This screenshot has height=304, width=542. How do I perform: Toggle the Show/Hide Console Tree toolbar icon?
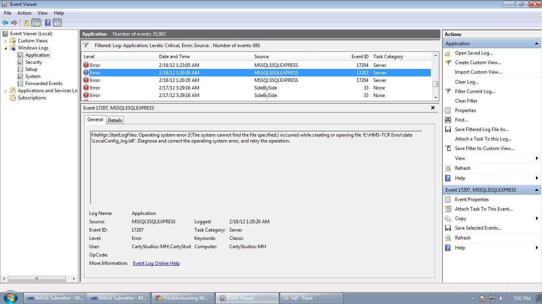(36, 23)
